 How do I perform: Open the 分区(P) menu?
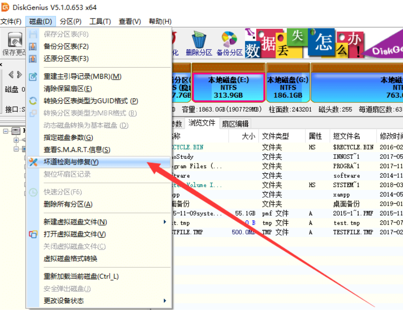point(70,21)
